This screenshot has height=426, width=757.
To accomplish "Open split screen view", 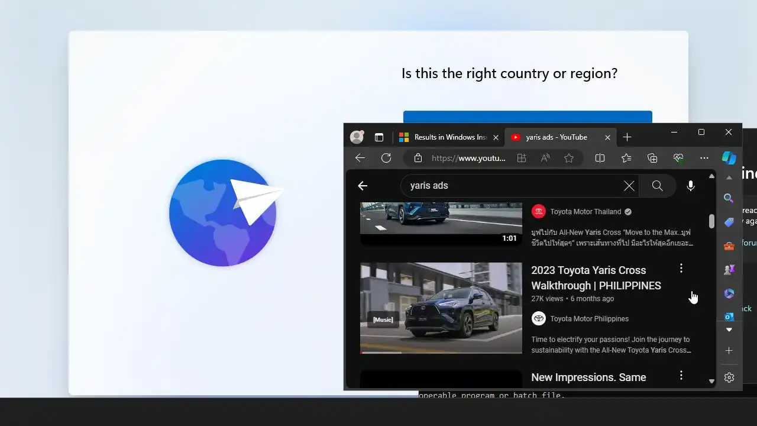I will [600, 158].
